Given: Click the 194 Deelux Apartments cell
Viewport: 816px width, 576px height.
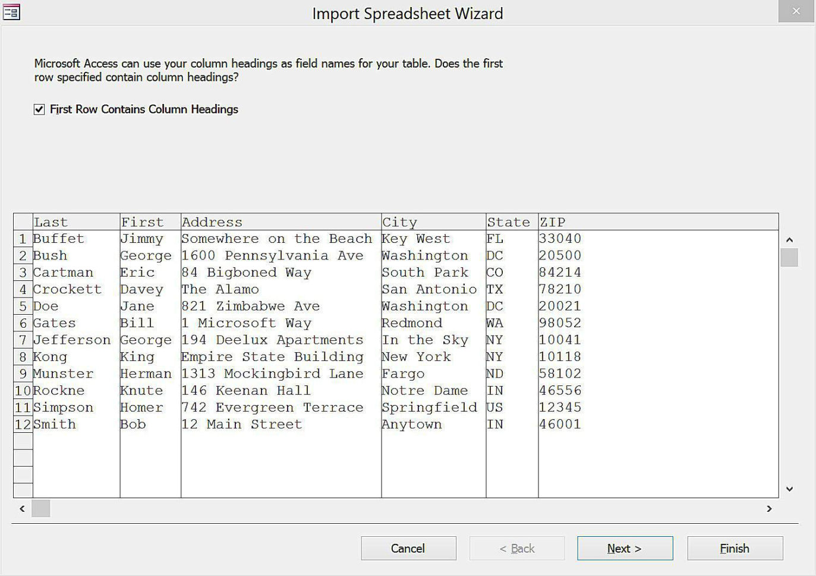Looking at the screenshot, I should pyautogui.click(x=281, y=340).
